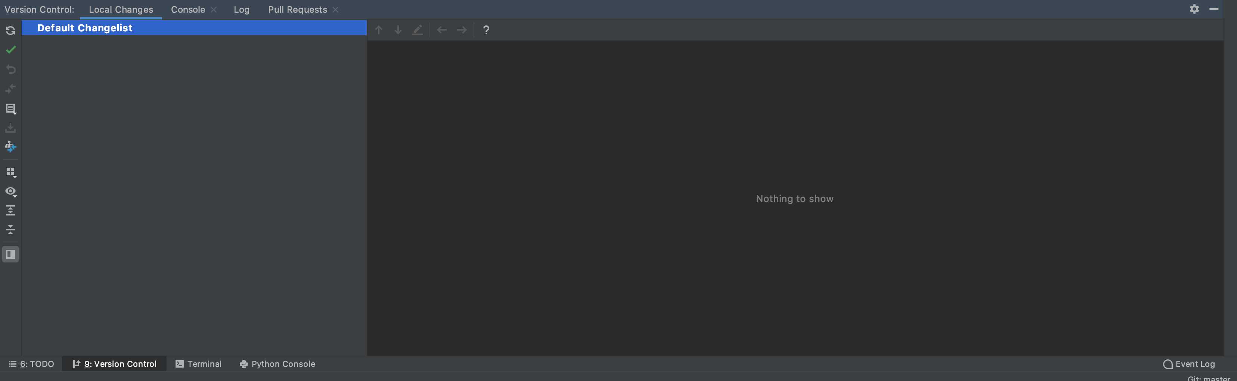Click the forward arrow in diff toolbar
Image resolution: width=1237 pixels, height=381 pixels.
click(x=462, y=30)
